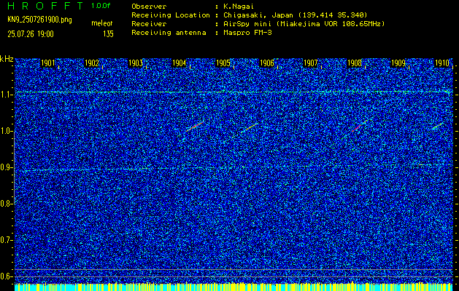Screen dimensions: 459x291
Task: Select the 1904 time marker
Action: point(180,63)
